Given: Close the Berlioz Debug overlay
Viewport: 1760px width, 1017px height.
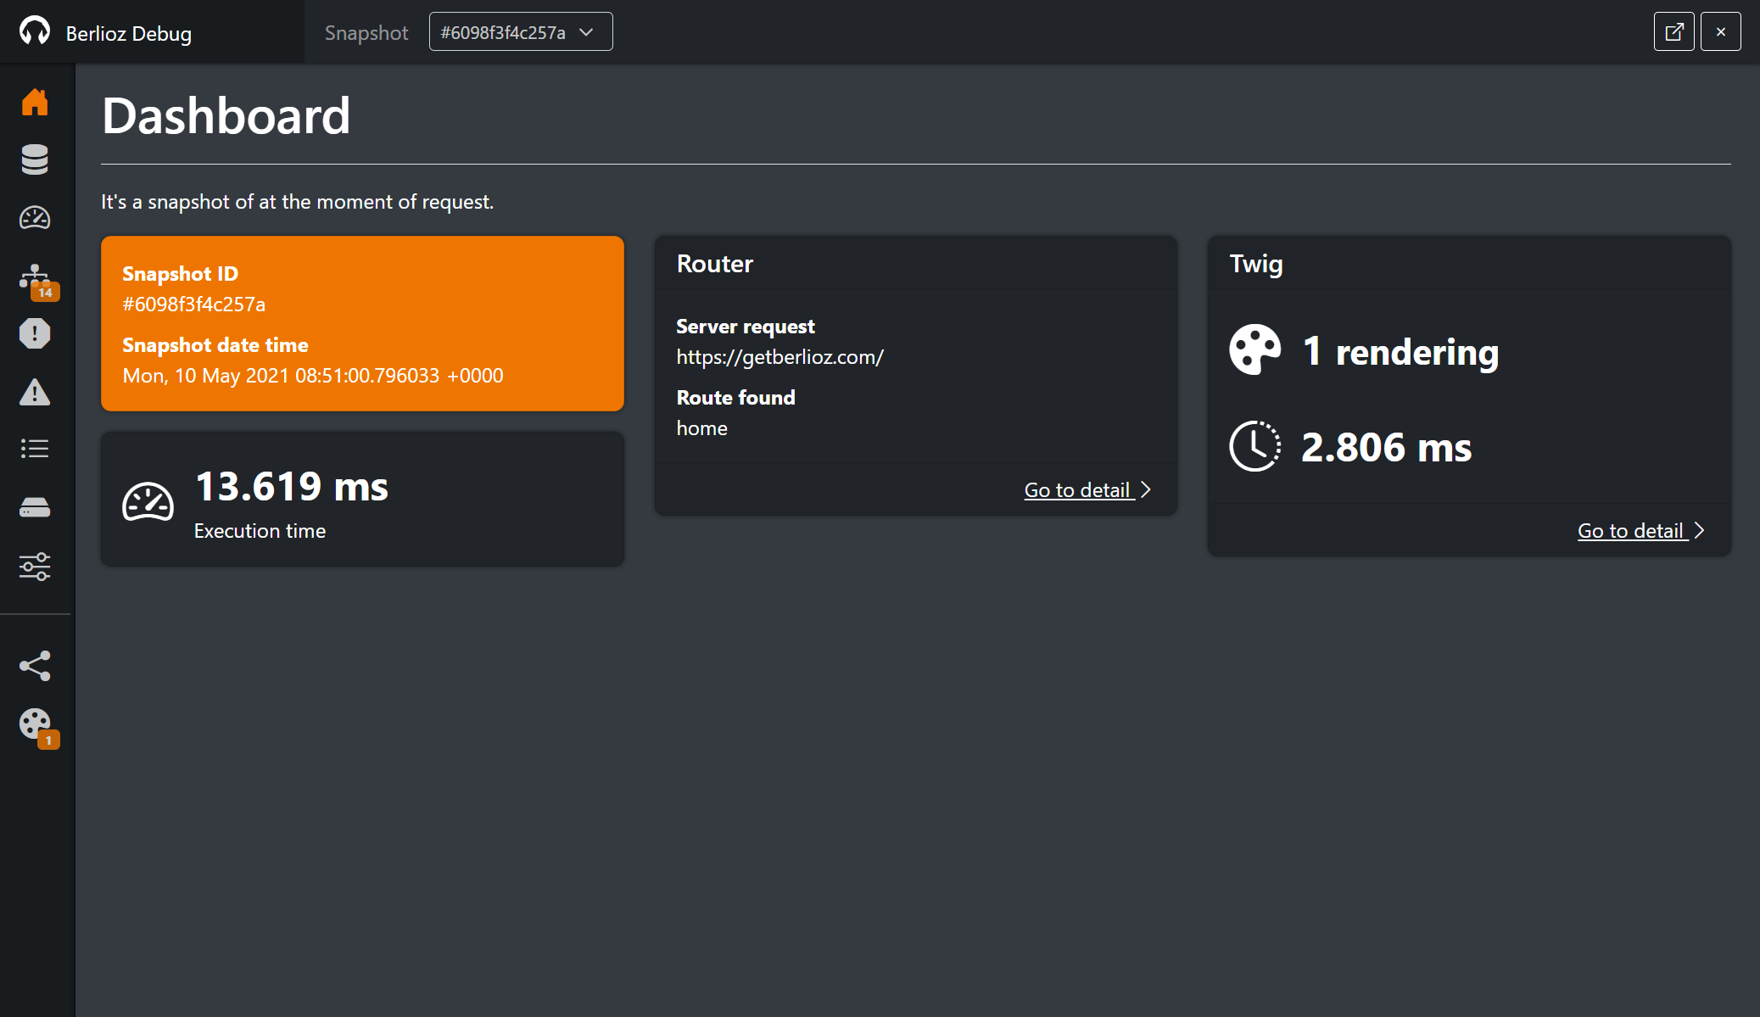Looking at the screenshot, I should [1721, 31].
